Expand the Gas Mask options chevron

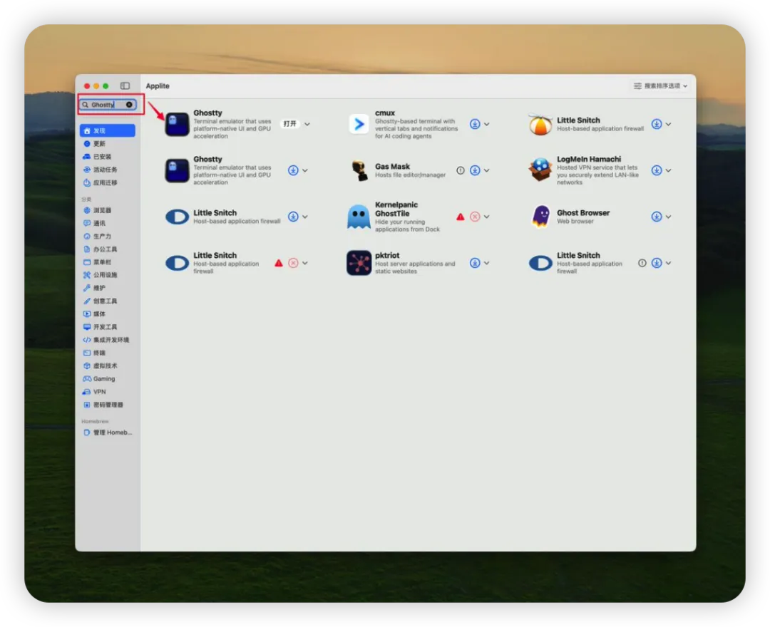(x=487, y=170)
